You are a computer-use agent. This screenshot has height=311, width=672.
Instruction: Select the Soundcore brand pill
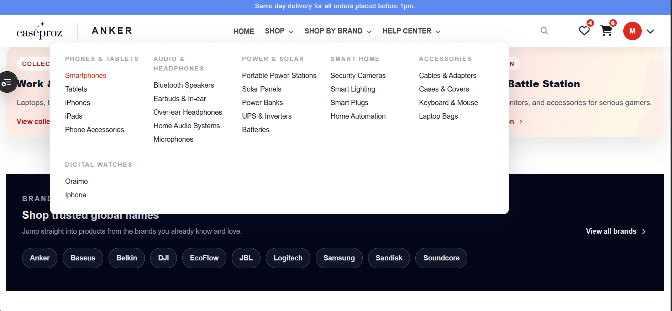(441, 258)
